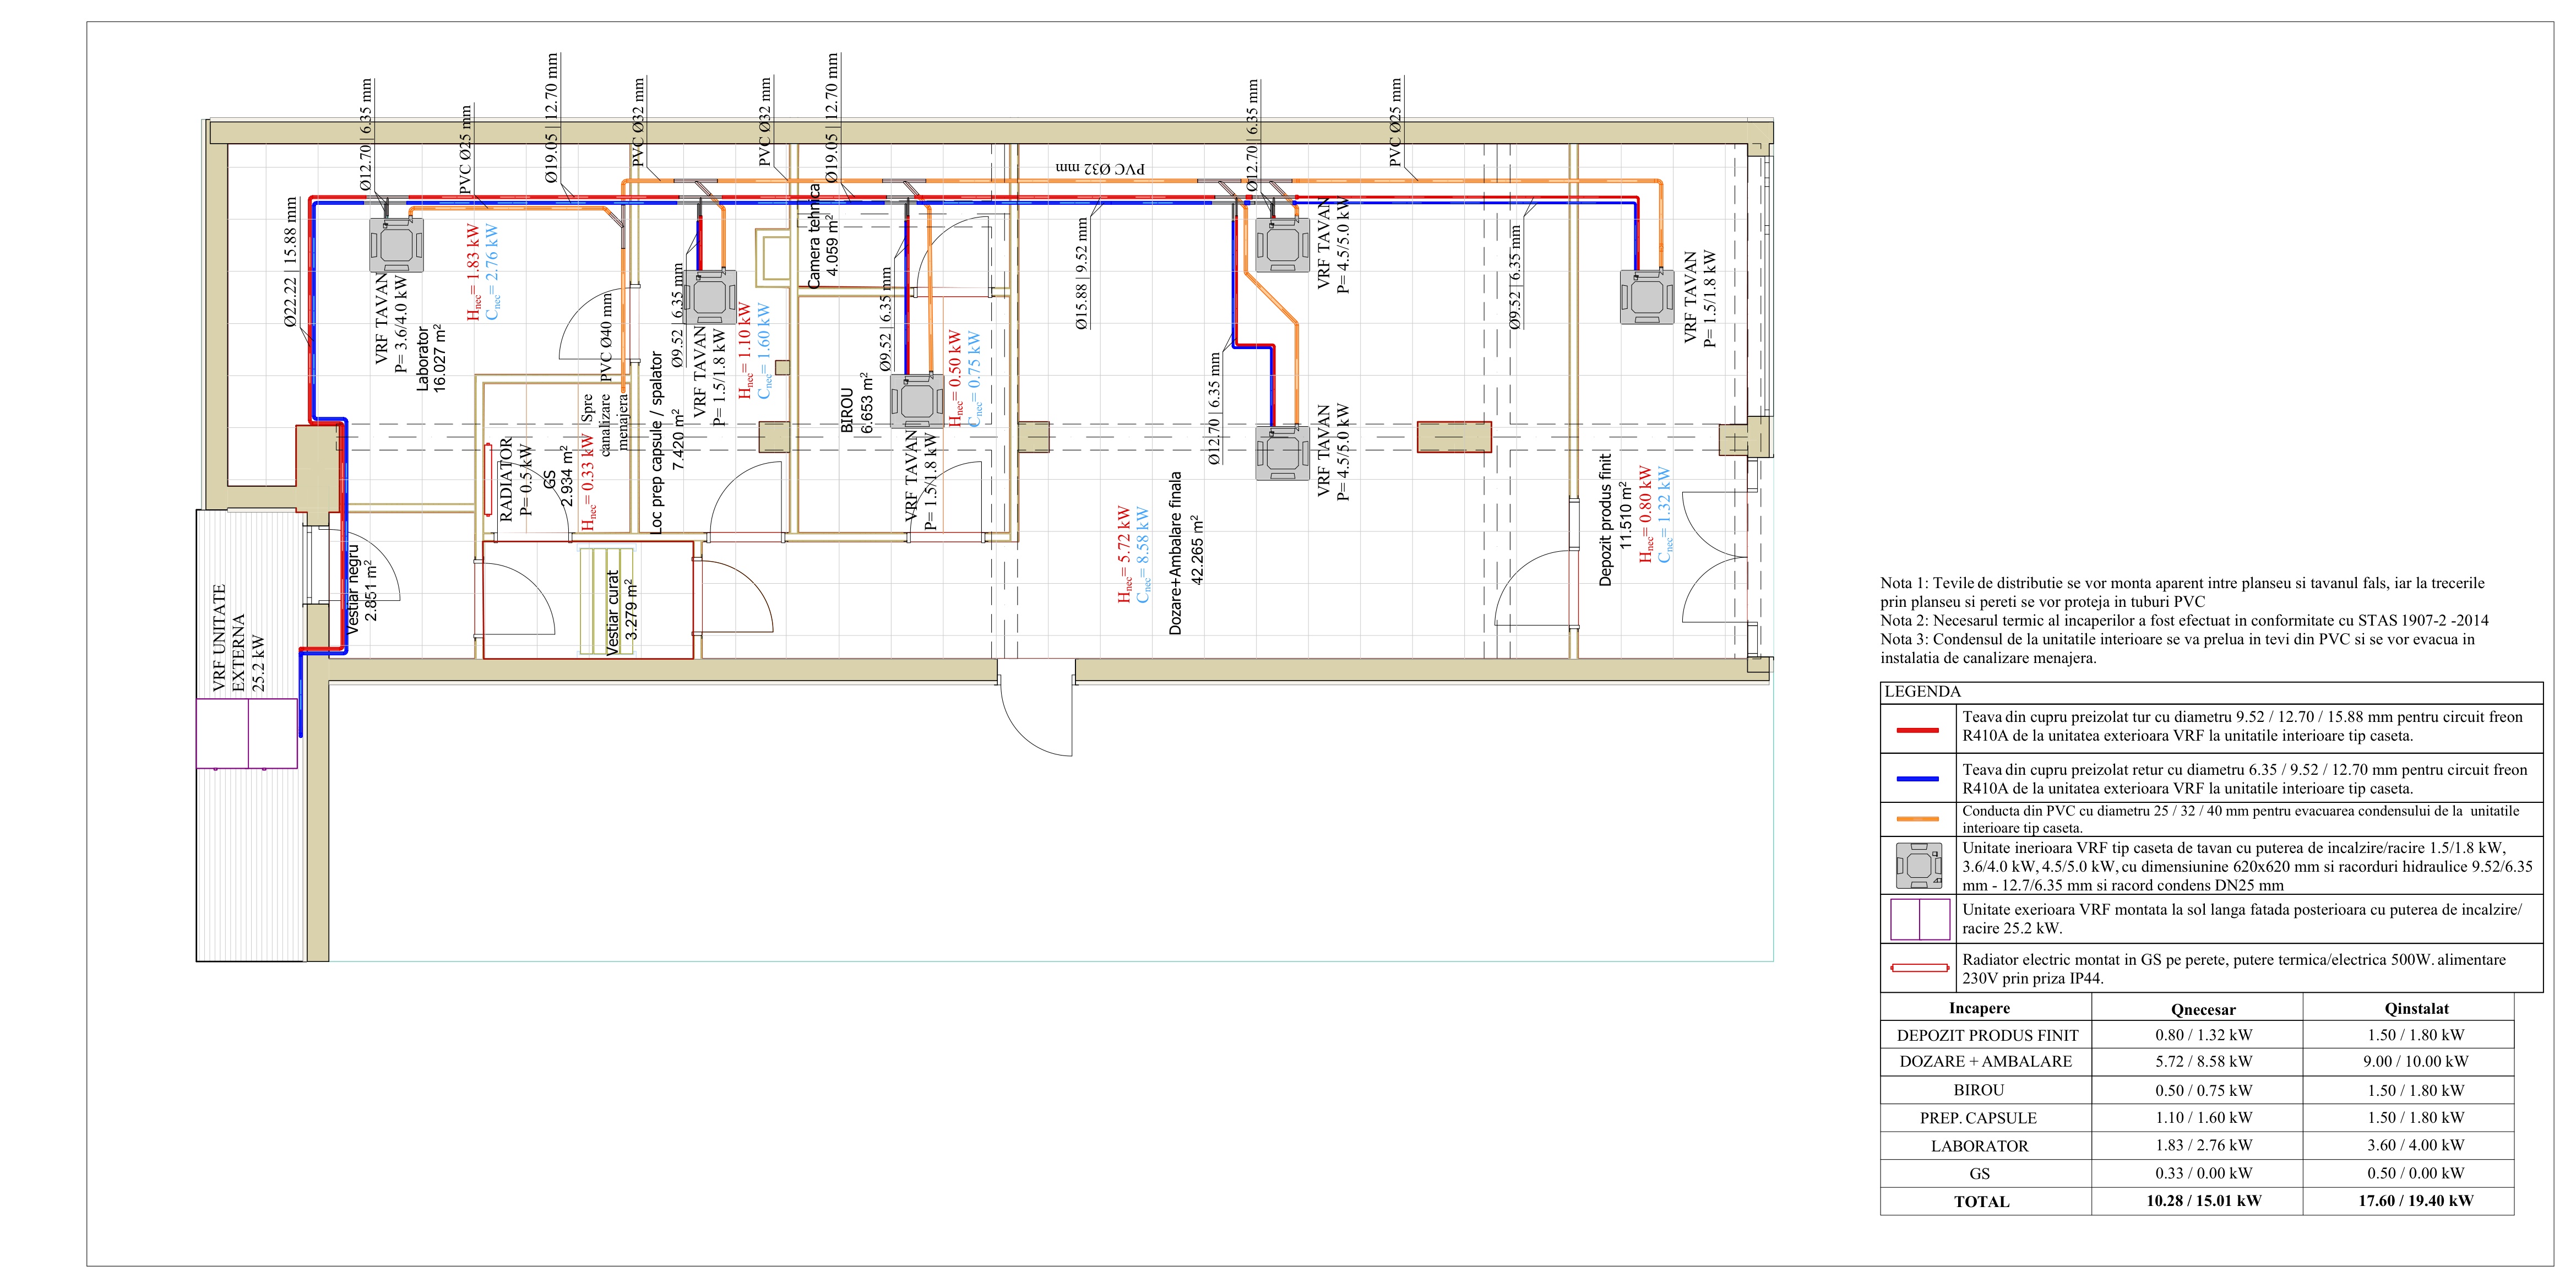Viewport: 2576px width, 1288px height.
Task: Click the Qinstalat column header
Action: tap(2416, 1009)
